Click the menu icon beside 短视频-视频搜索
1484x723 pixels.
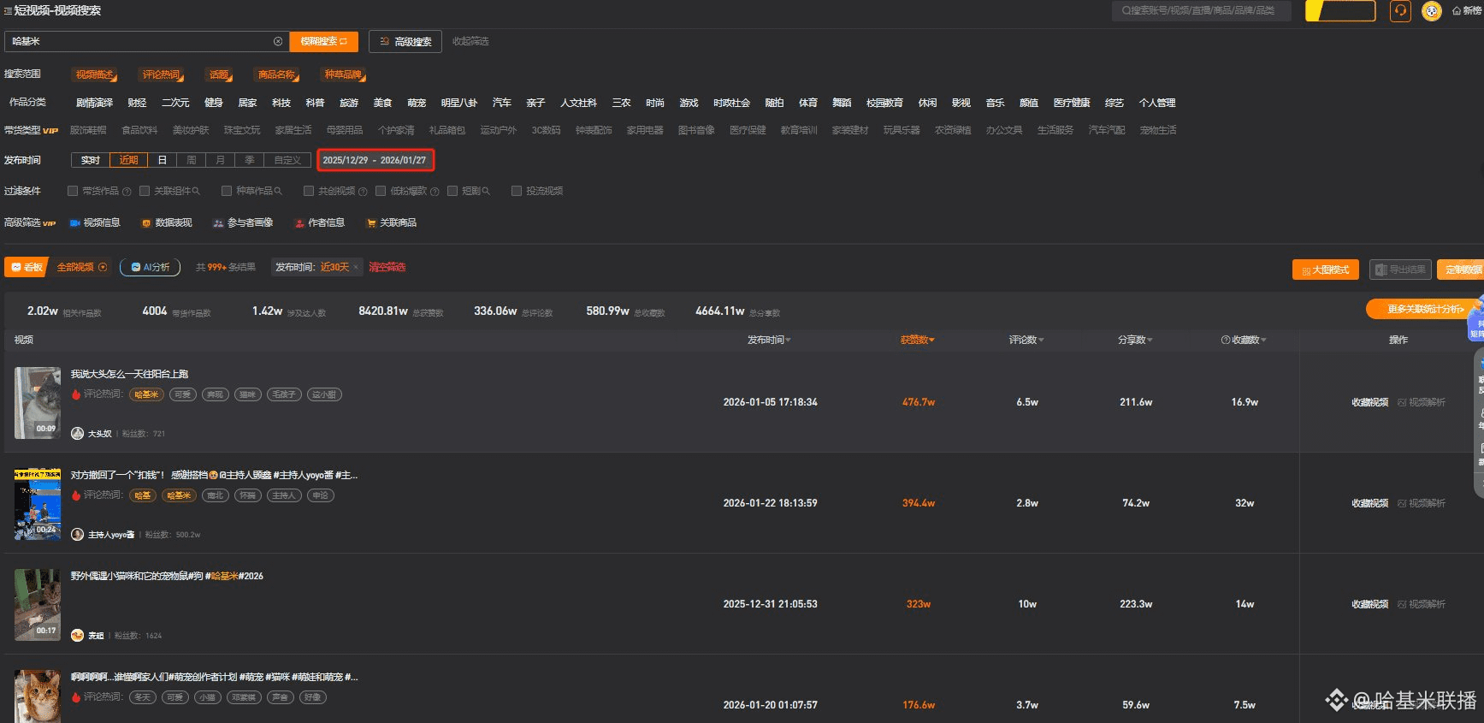pos(8,11)
